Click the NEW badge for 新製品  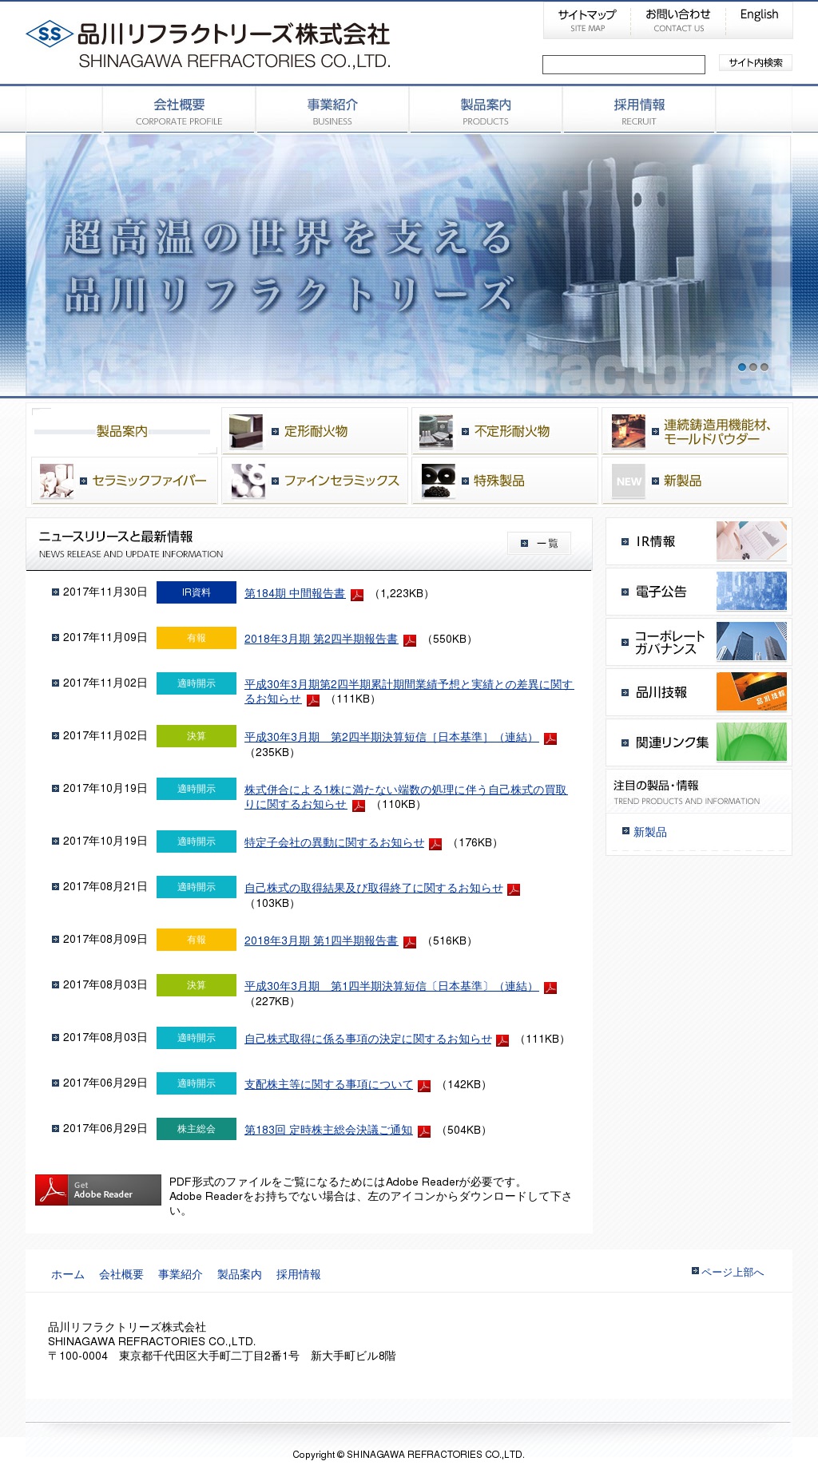pyautogui.click(x=628, y=481)
